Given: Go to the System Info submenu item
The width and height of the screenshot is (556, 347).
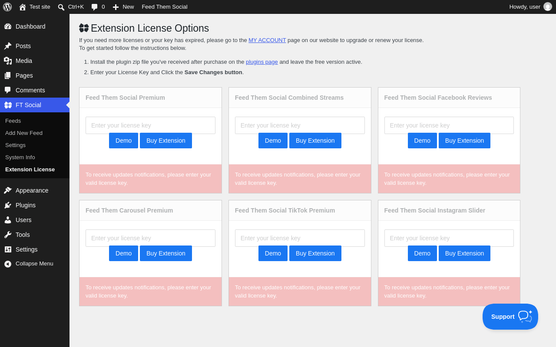Looking at the screenshot, I should click(x=20, y=157).
